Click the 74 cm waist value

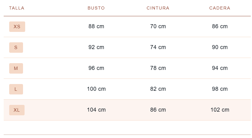coord(158,47)
